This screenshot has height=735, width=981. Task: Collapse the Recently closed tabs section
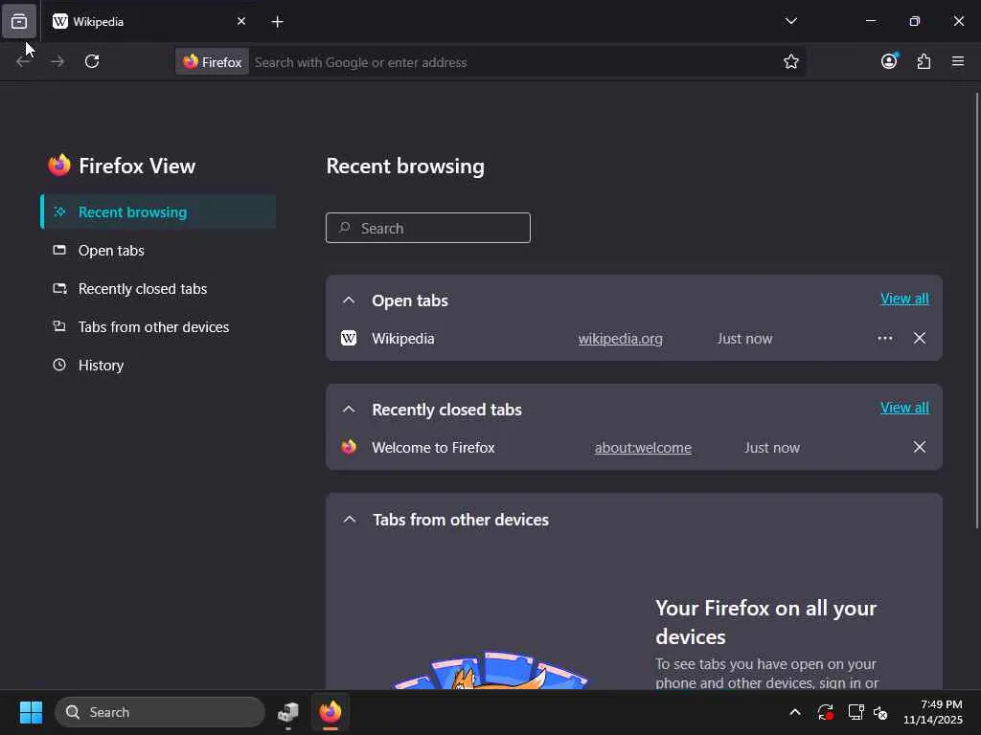click(349, 410)
